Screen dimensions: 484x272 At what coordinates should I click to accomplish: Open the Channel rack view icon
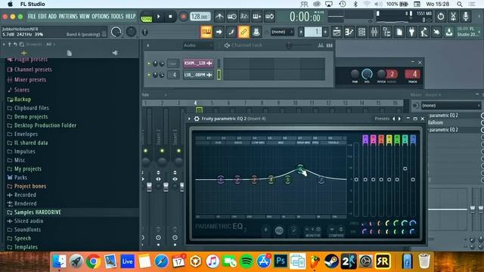tap(361, 32)
